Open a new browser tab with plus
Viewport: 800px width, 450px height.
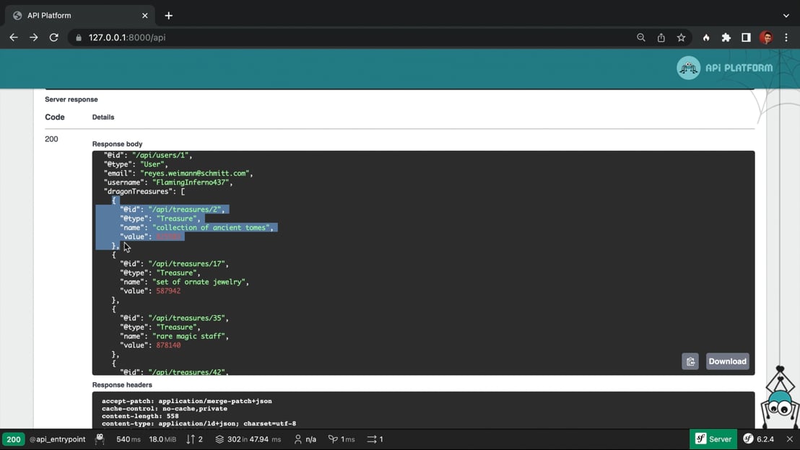(168, 16)
